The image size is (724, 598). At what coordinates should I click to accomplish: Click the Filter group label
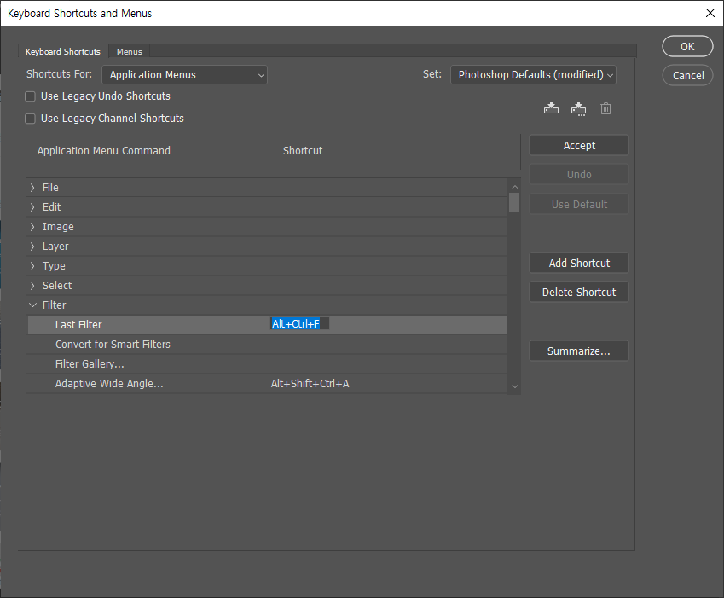54,305
